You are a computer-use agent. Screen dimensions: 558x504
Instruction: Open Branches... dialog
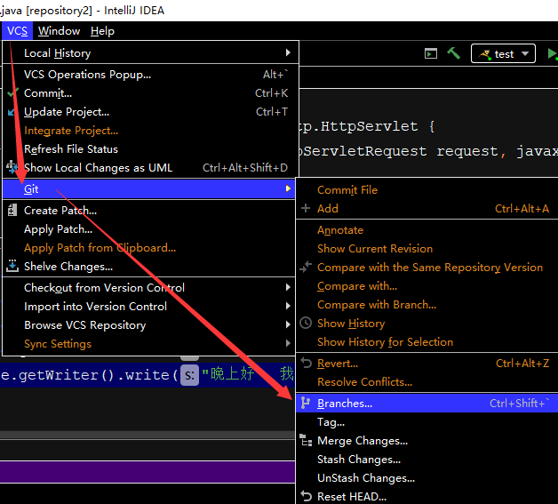[x=427, y=404]
